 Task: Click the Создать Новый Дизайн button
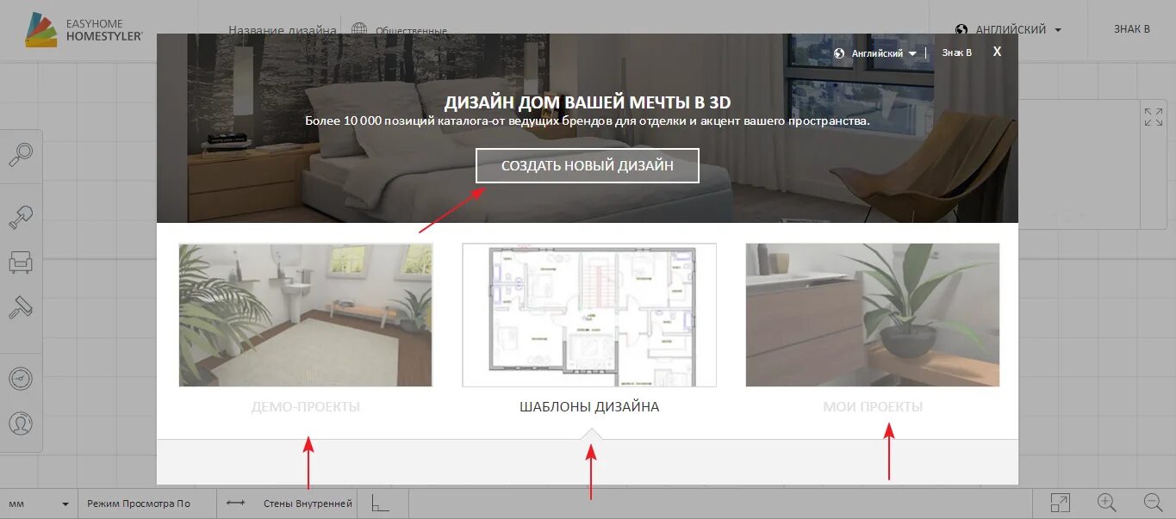point(587,165)
